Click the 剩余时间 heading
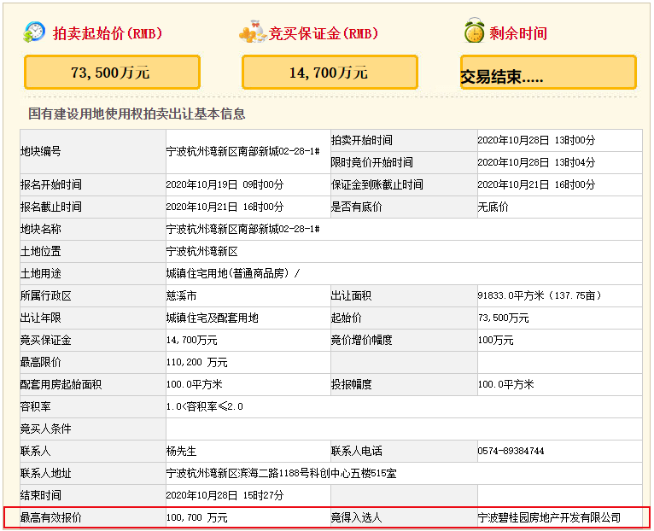This screenshot has height=531, width=654. pos(518,33)
